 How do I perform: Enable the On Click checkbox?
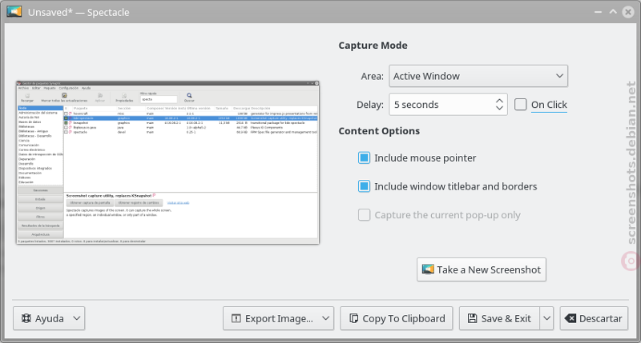pyautogui.click(x=520, y=105)
